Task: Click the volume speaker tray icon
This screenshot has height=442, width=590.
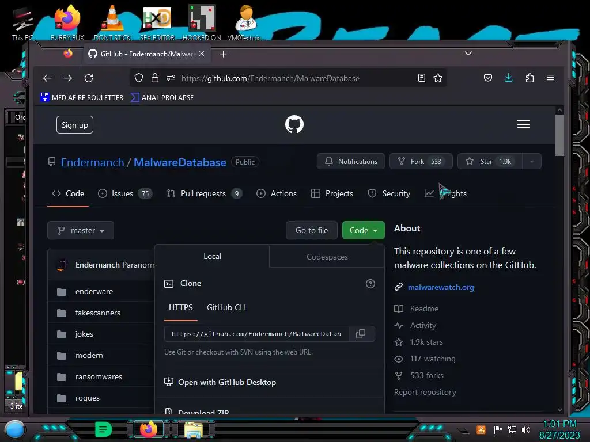Action: coord(526,429)
